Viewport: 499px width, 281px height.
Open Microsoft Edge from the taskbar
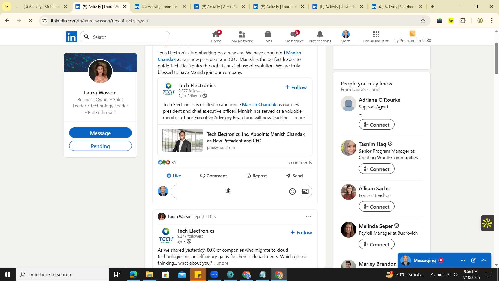(x=133, y=274)
